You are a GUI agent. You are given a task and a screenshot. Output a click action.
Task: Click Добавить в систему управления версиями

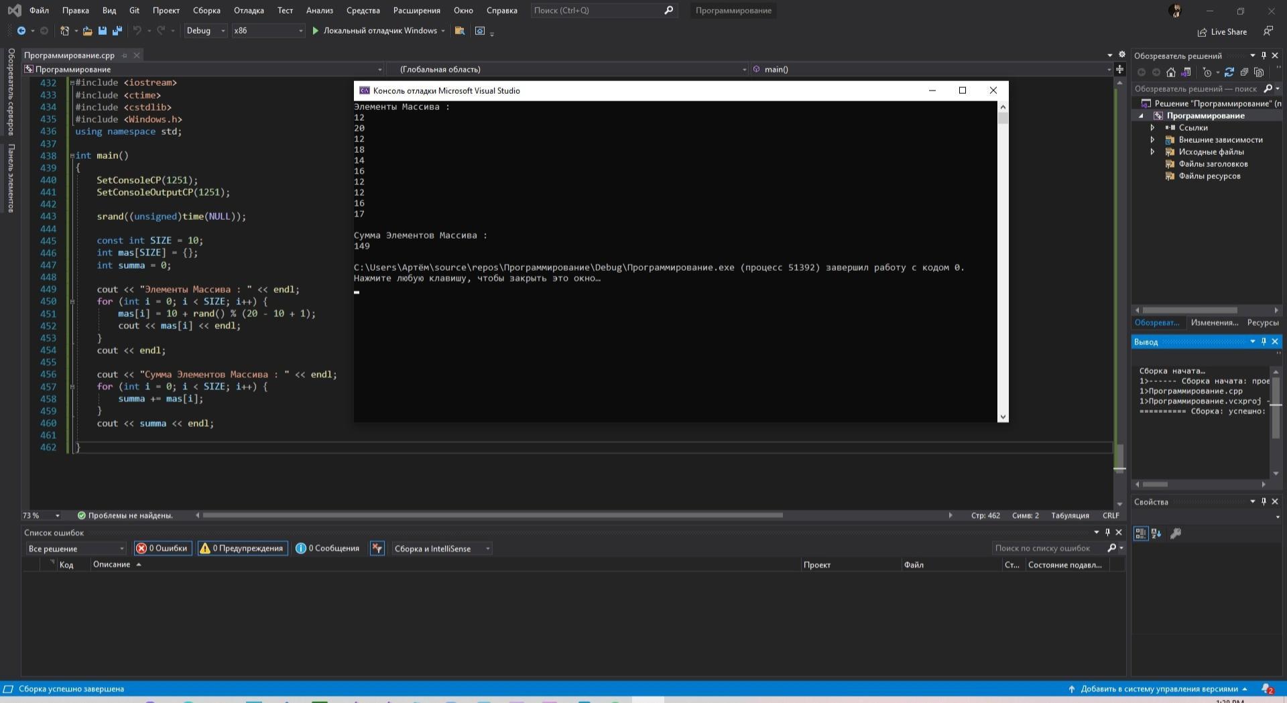tap(1158, 689)
